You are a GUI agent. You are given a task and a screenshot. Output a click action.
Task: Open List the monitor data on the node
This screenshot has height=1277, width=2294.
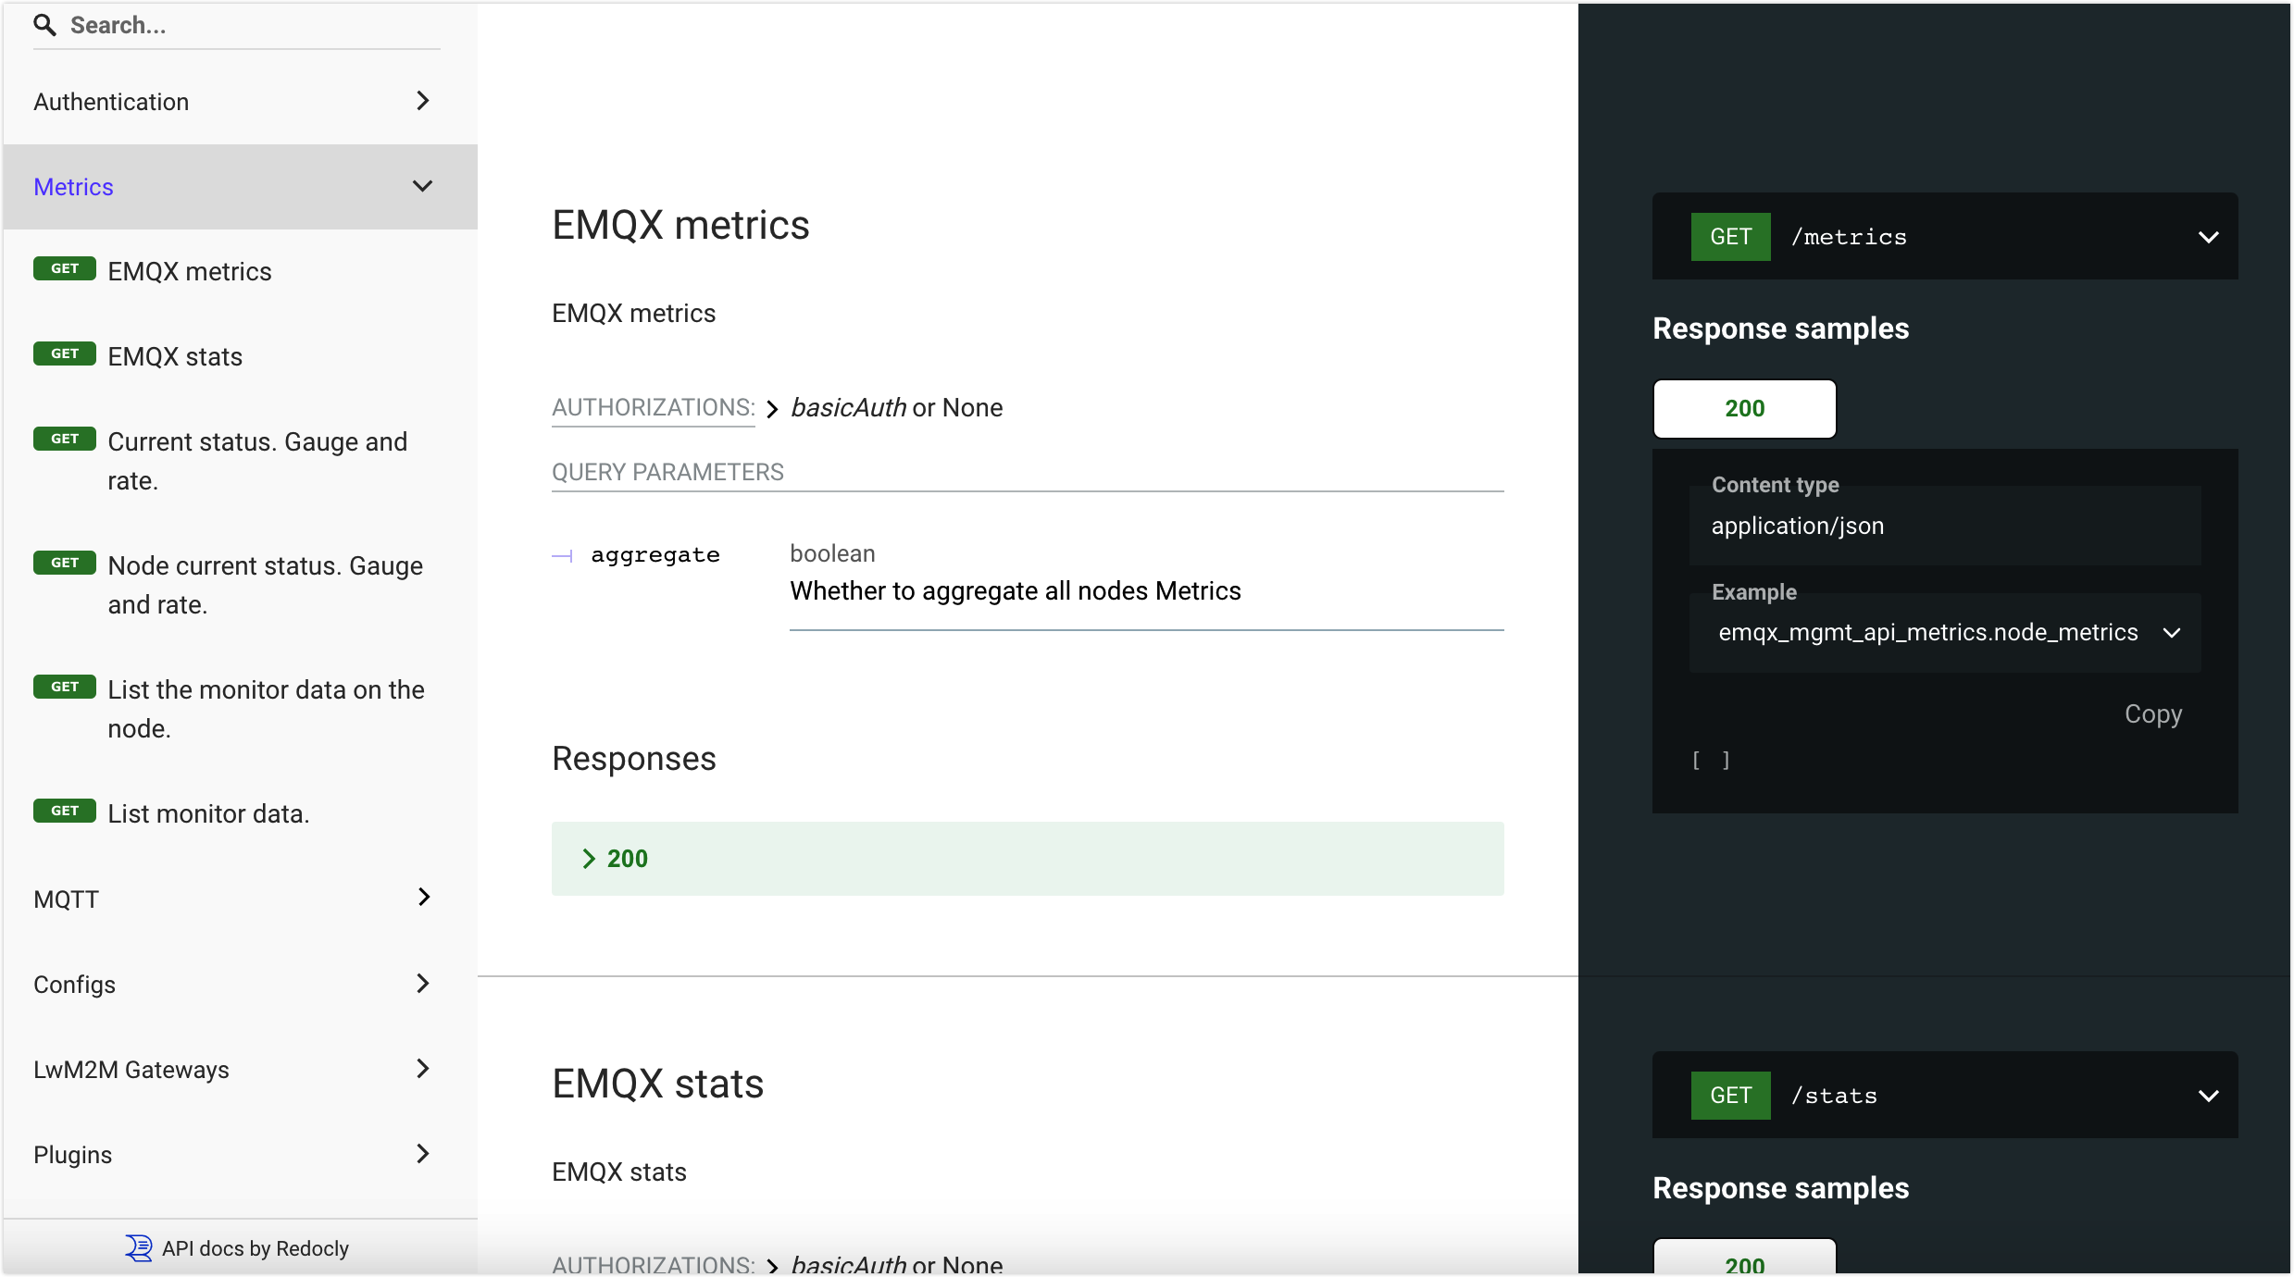[240, 709]
